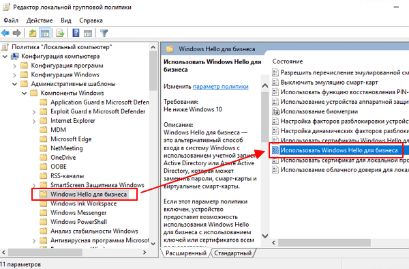Click the app icon in the title bar
Screen dimensions: 409x269
[6, 7]
